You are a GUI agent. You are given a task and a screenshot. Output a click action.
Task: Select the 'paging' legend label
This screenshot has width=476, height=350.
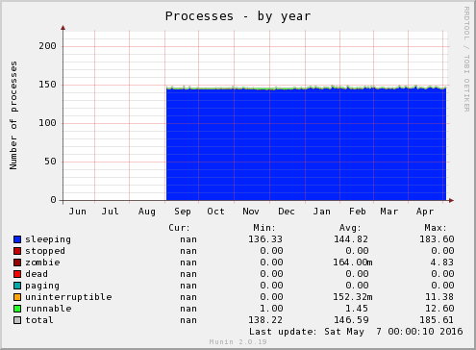[42, 286]
